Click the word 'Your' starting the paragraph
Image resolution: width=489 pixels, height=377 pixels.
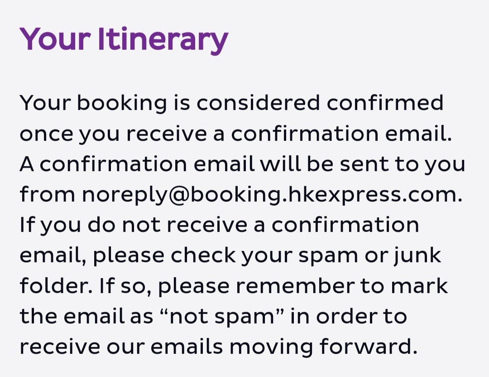coord(45,102)
